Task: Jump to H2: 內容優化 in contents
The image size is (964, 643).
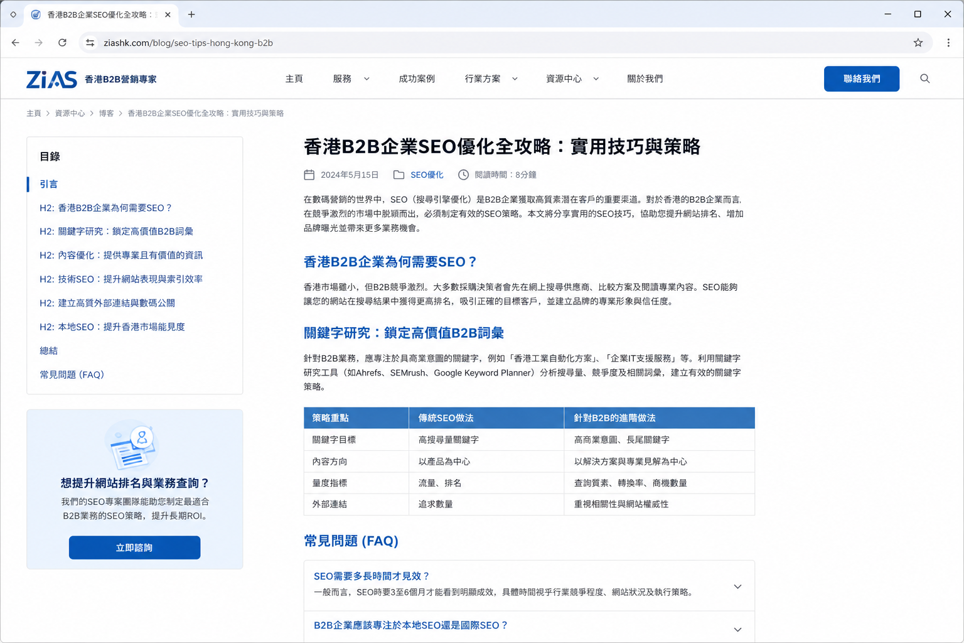Action: tap(121, 256)
